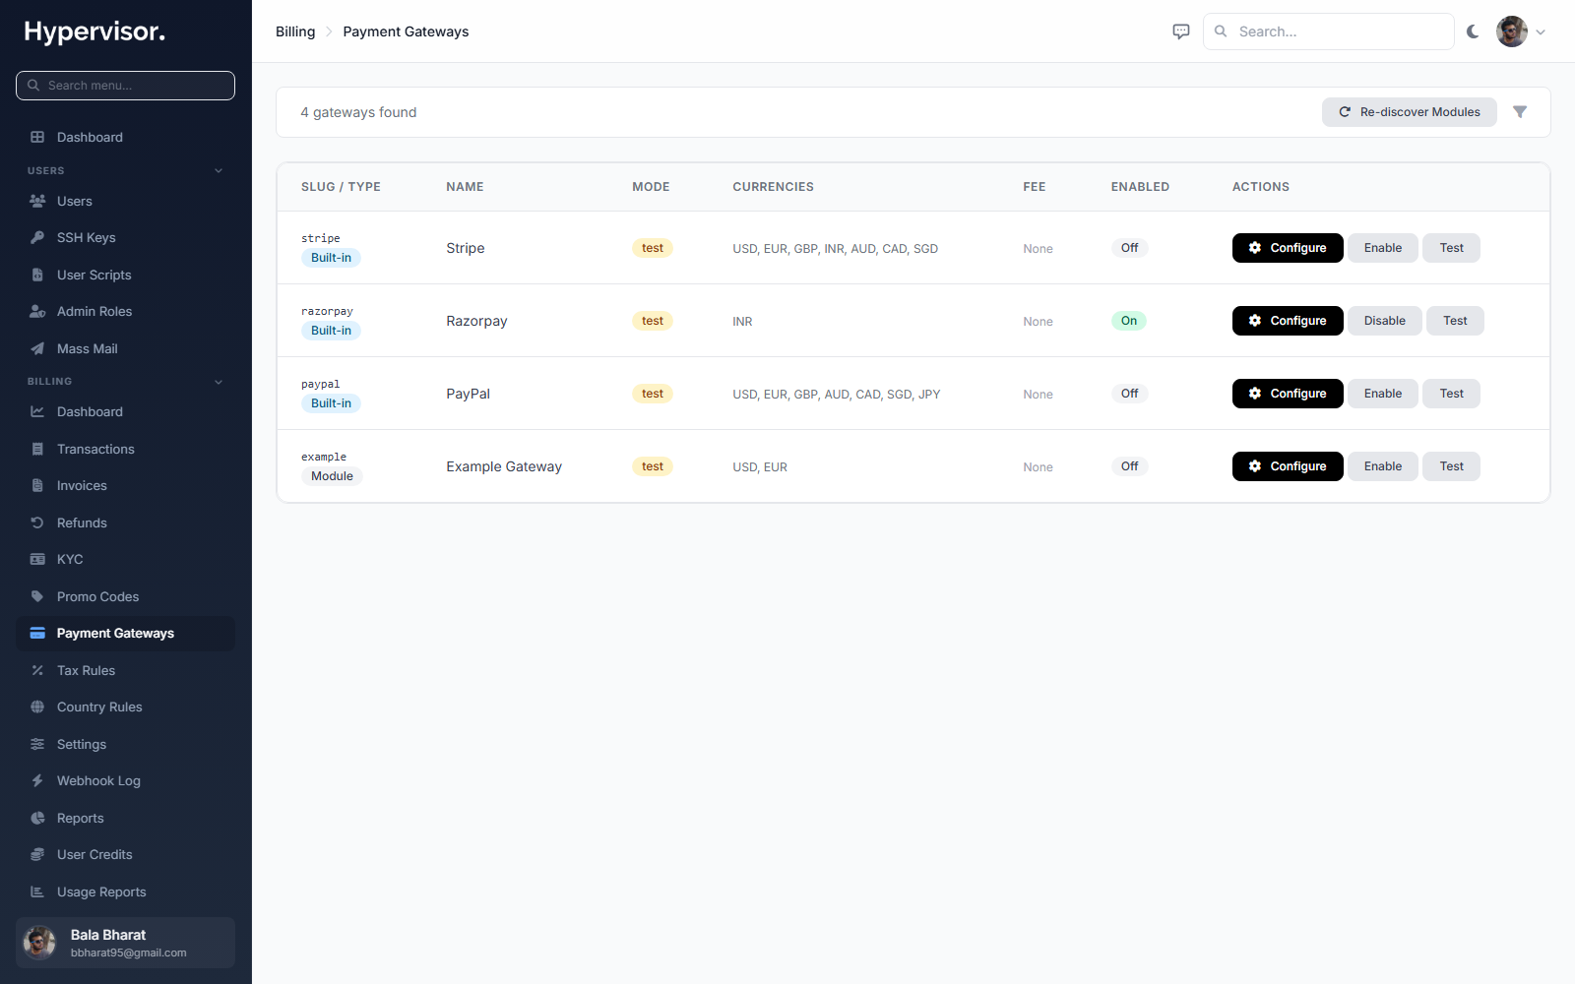This screenshot has width=1575, height=984.
Task: Click the Razorpay On status badge
Action: pyautogui.click(x=1129, y=321)
